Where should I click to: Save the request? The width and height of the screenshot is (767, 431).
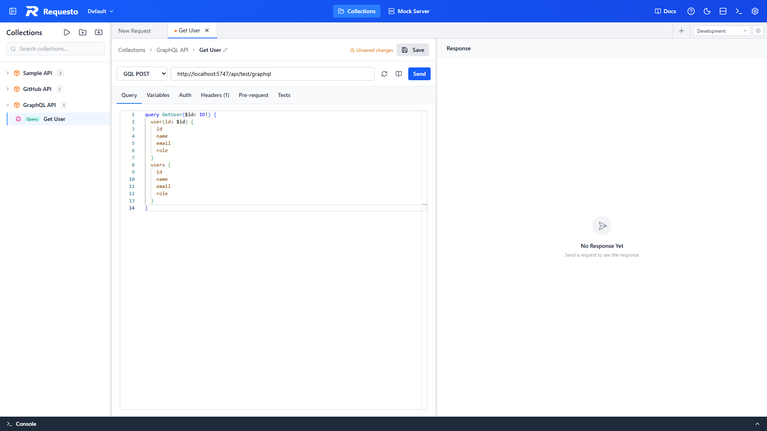click(413, 50)
